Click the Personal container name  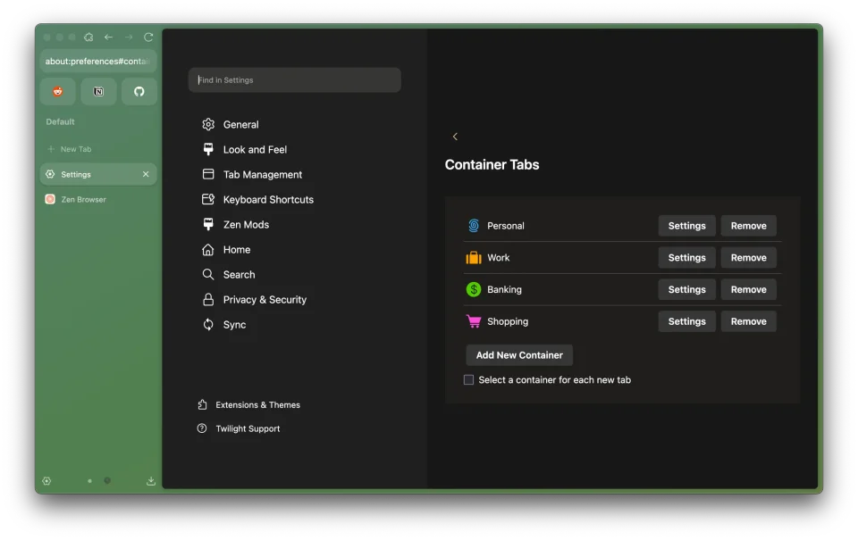(x=506, y=226)
